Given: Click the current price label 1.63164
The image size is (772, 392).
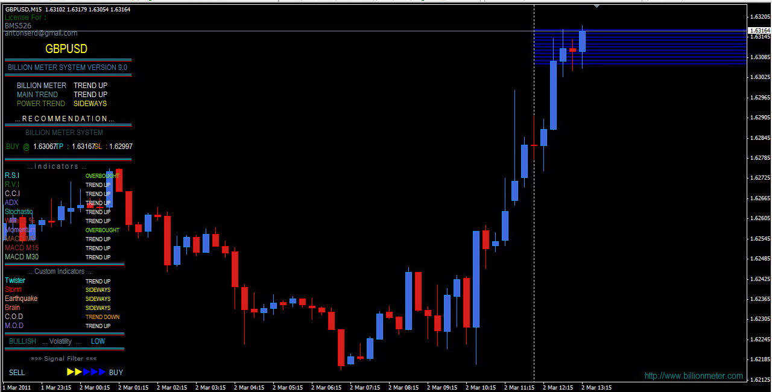Looking at the screenshot, I should [x=759, y=30].
